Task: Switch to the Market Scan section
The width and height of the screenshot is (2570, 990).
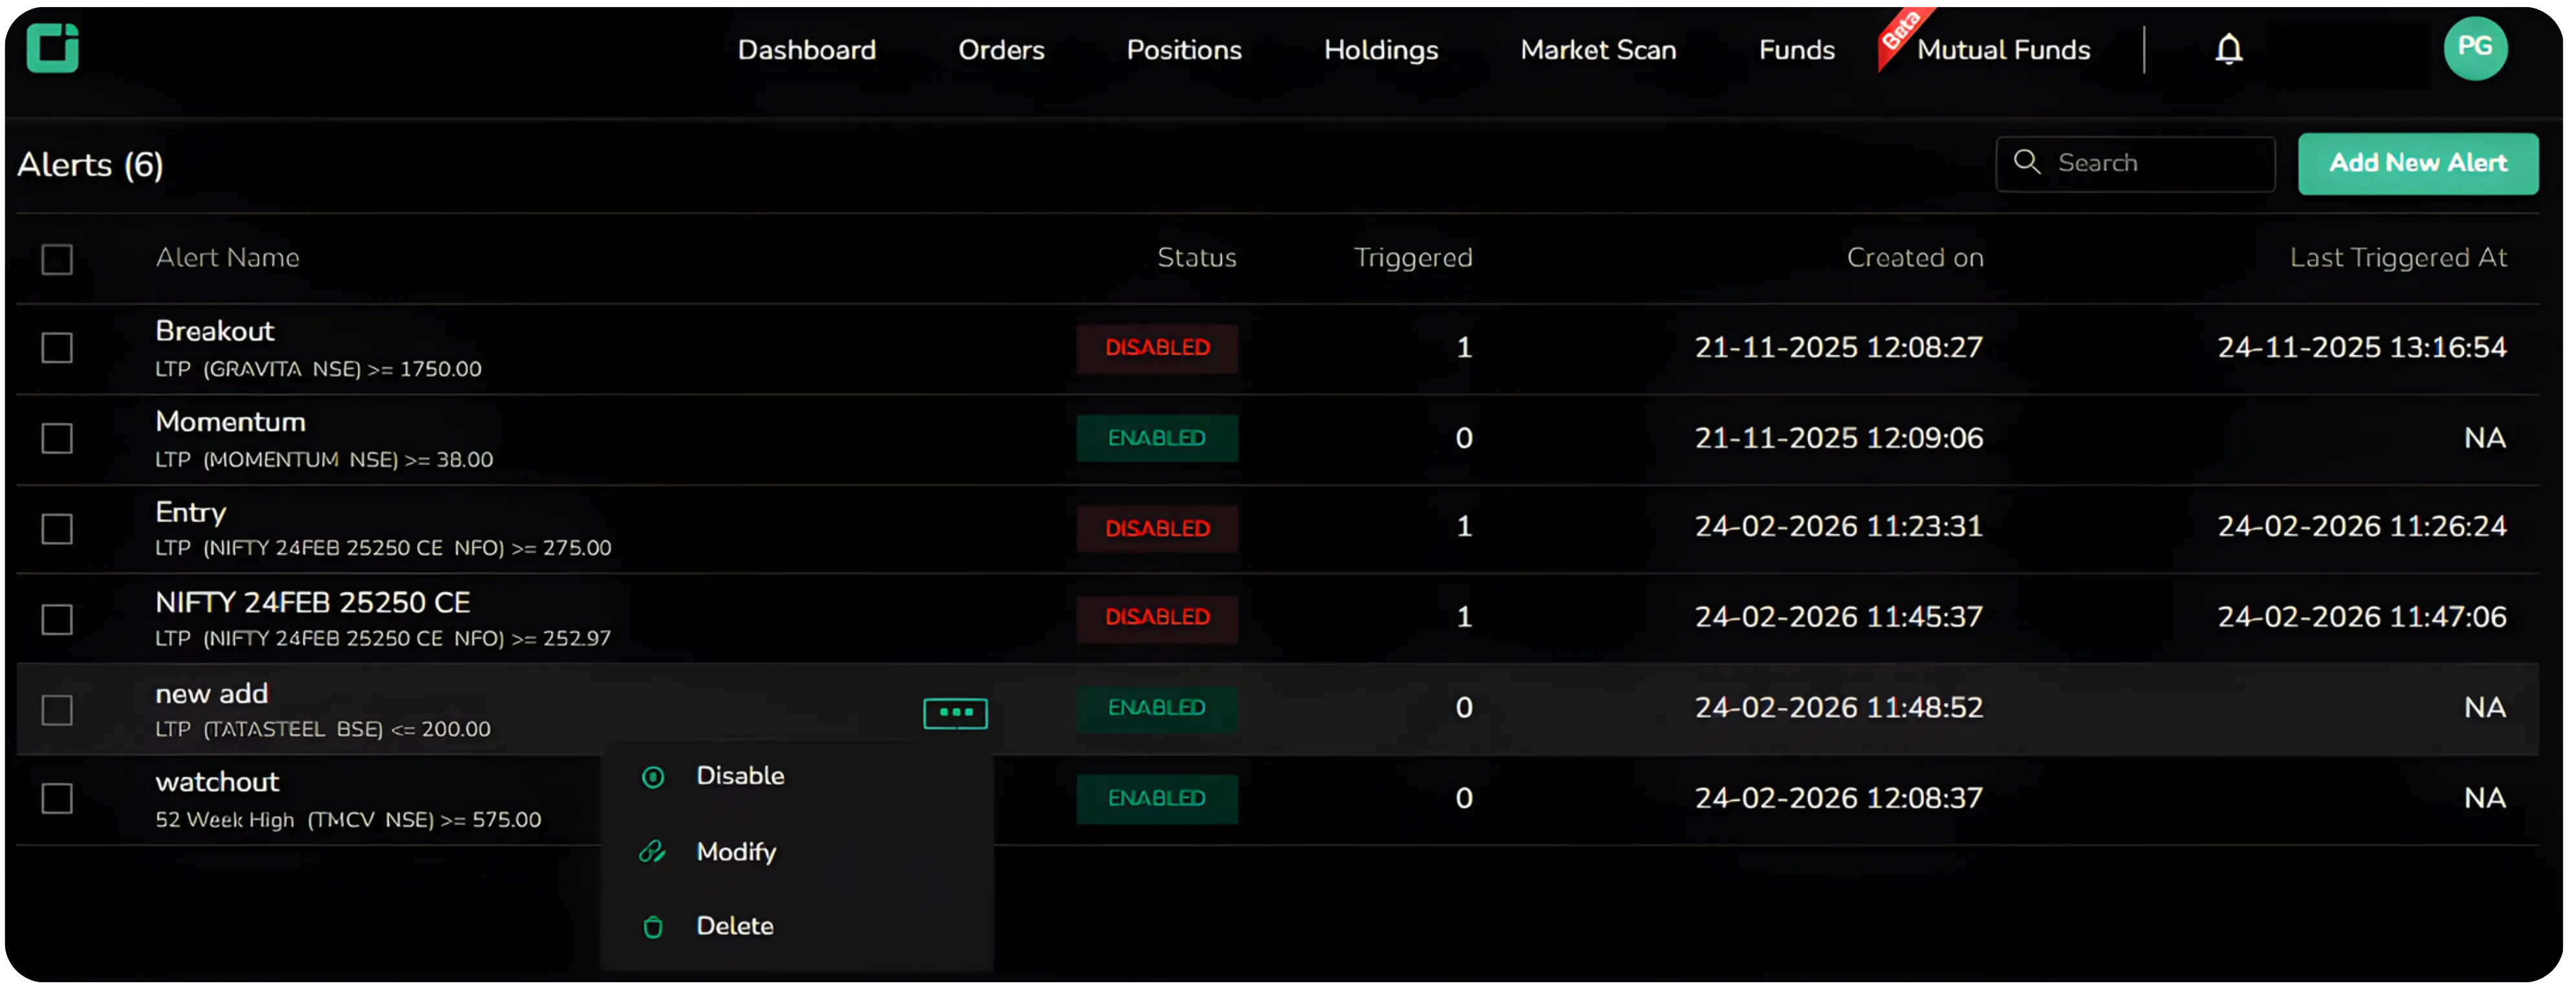Action: click(x=1597, y=50)
